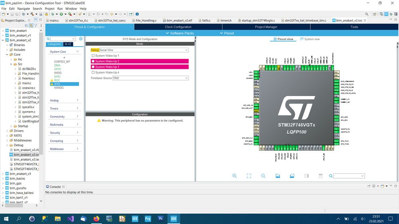This screenshot has width=399, height=224.
Task: Select IWDG in System Core list
Action: tap(58, 73)
